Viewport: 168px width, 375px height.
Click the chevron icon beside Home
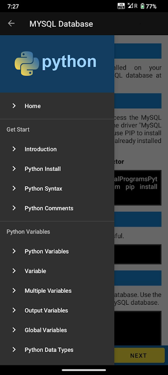tap(14, 106)
